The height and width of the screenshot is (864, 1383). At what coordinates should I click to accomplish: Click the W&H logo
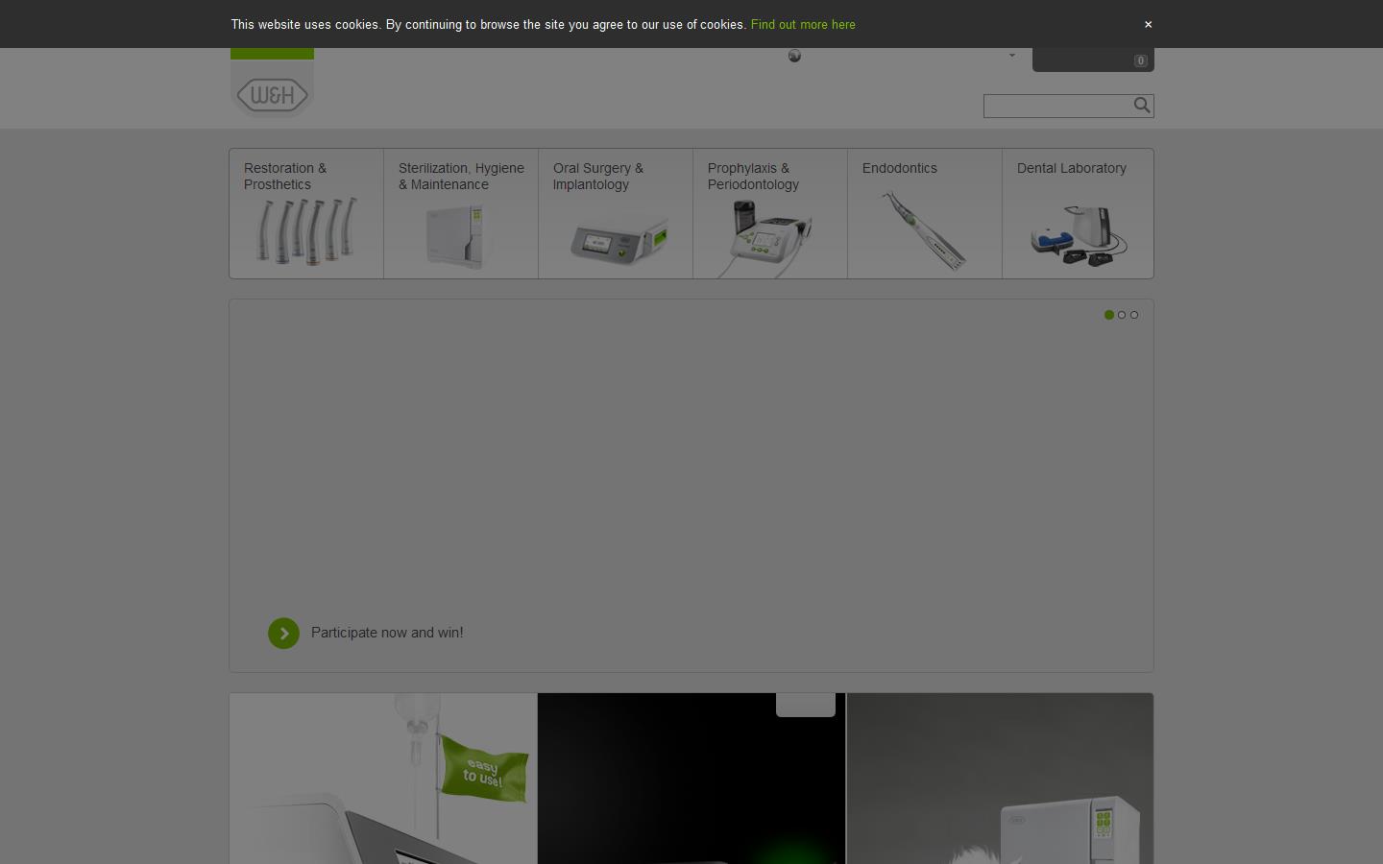(x=272, y=95)
